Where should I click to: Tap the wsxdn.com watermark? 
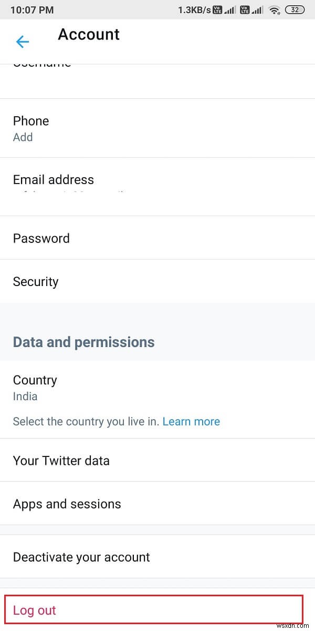(x=294, y=625)
